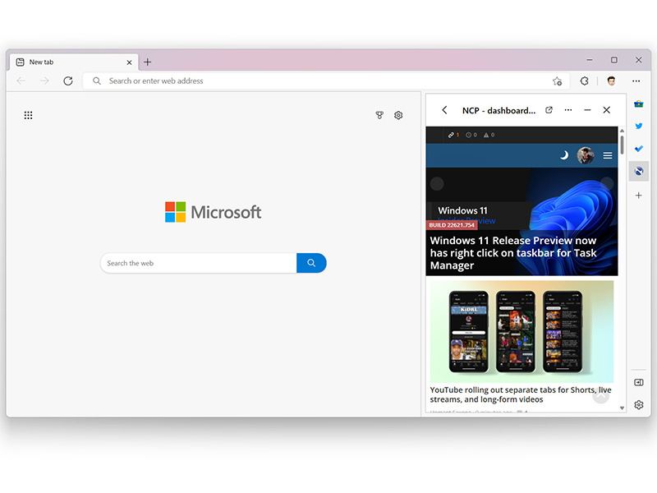Select the active NCP site sidebar icon
657x493 pixels.
click(x=639, y=171)
